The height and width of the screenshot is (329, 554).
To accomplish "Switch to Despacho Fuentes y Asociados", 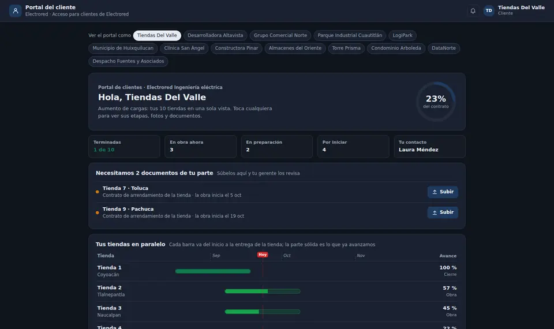I will [x=128, y=61].
